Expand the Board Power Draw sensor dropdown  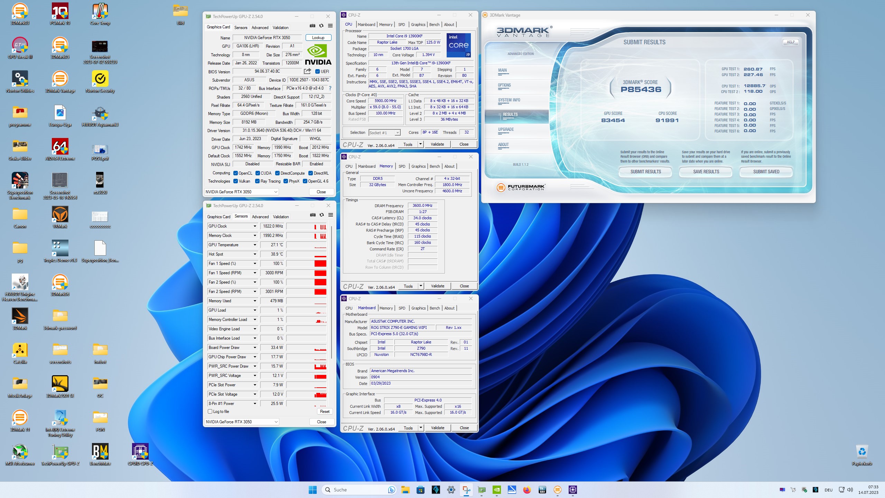tap(255, 348)
